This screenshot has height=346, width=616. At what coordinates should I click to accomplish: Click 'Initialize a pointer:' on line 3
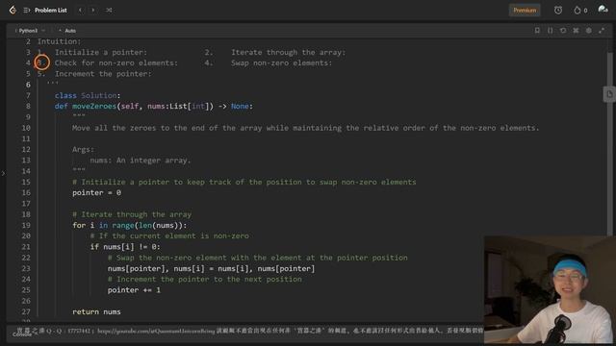point(100,52)
